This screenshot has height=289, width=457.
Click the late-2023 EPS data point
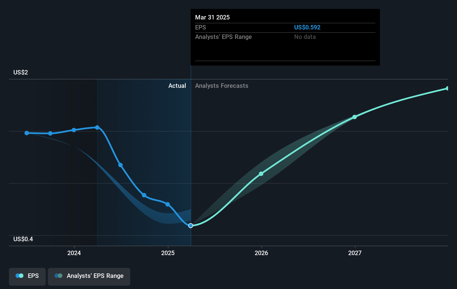50,133
